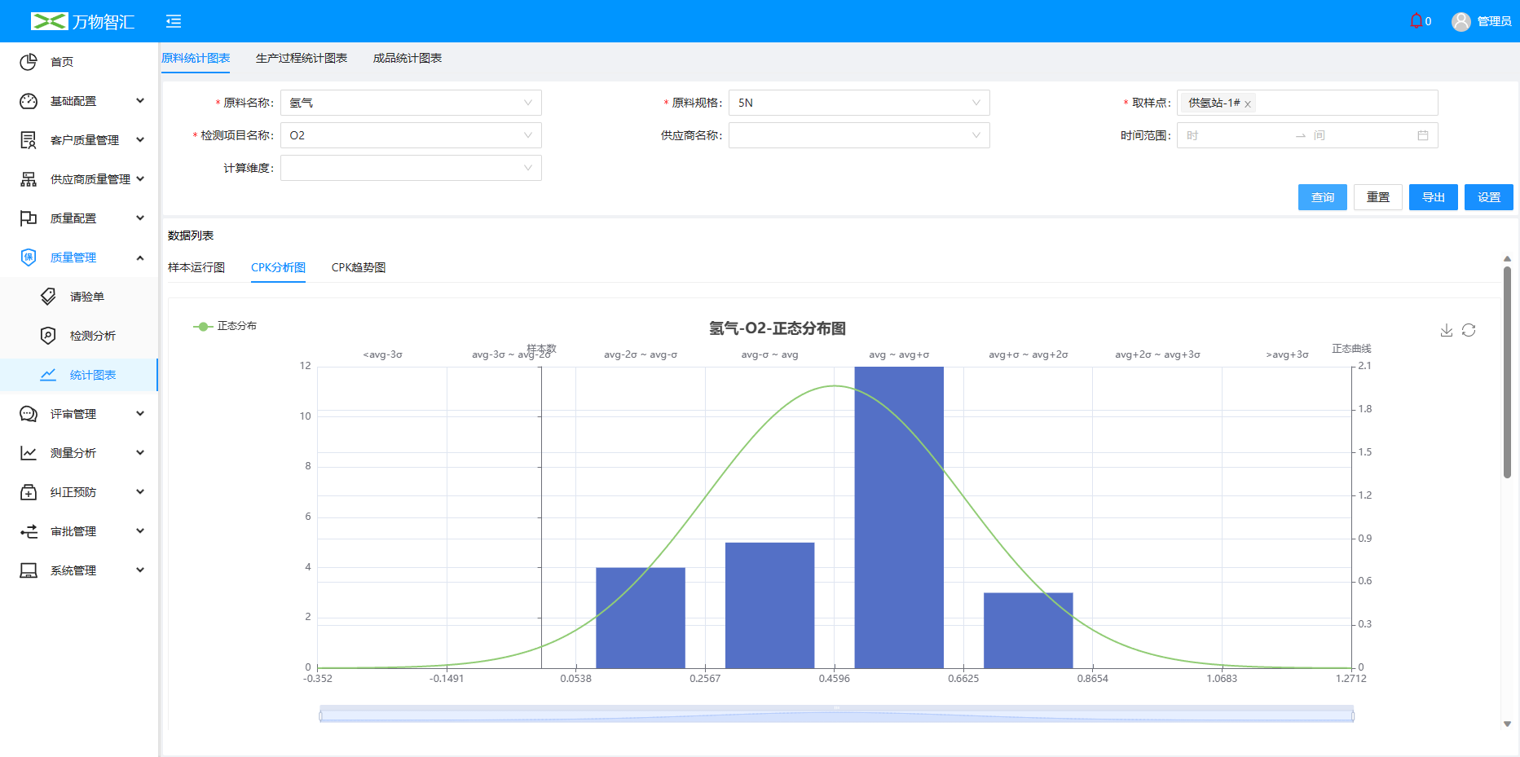The height and width of the screenshot is (757, 1520).
Task: Select 检测分析 in the sidebar
Action: pyautogui.click(x=92, y=336)
